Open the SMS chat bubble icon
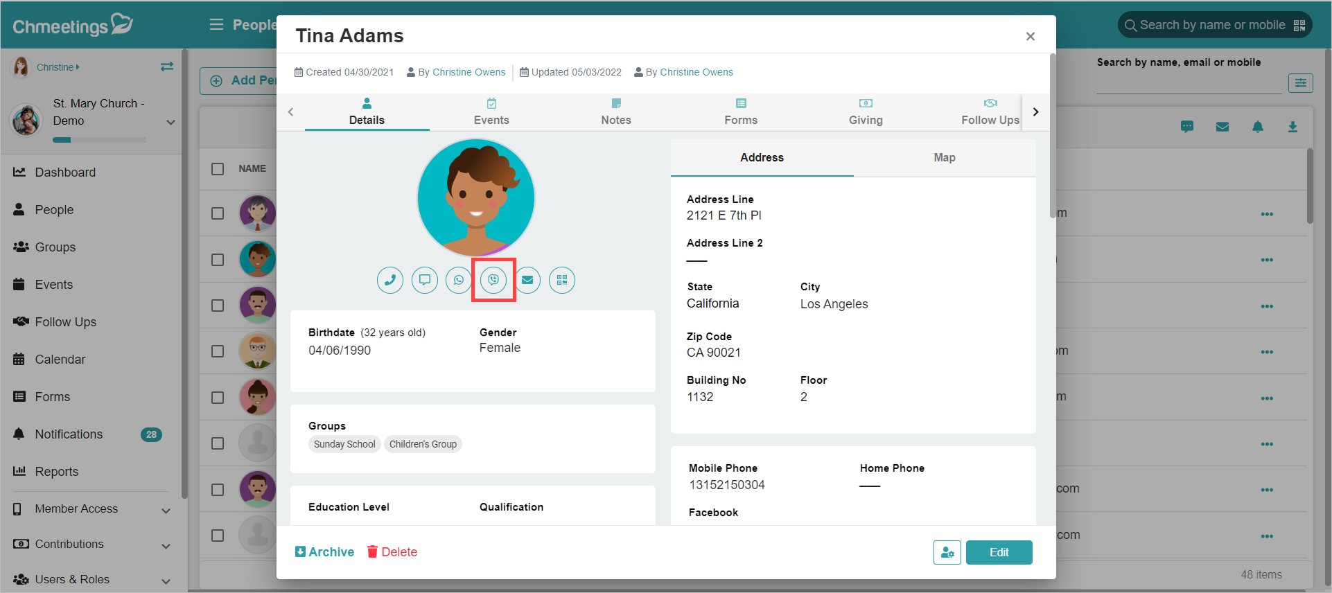 [x=425, y=280]
